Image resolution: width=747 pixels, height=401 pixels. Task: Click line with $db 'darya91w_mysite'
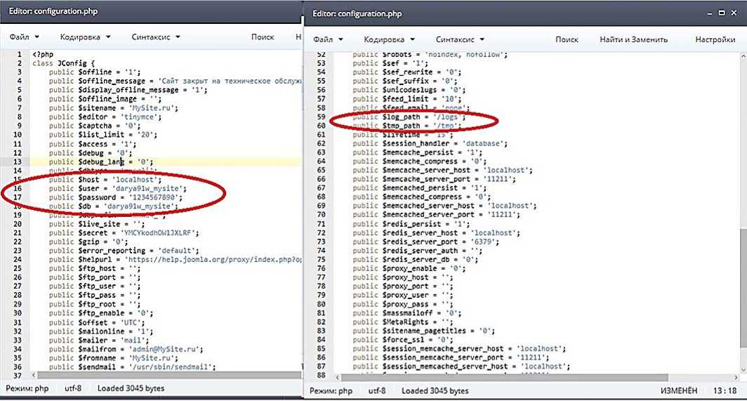pos(114,206)
